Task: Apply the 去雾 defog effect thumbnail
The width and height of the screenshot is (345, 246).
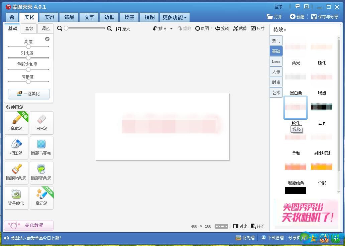Action: tap(322, 107)
